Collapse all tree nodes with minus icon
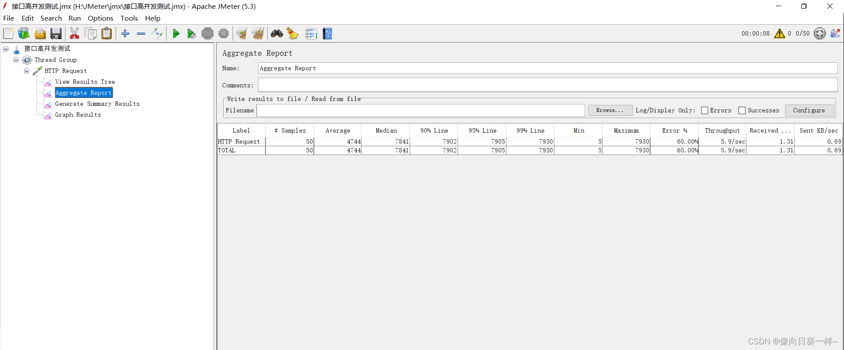 (141, 33)
